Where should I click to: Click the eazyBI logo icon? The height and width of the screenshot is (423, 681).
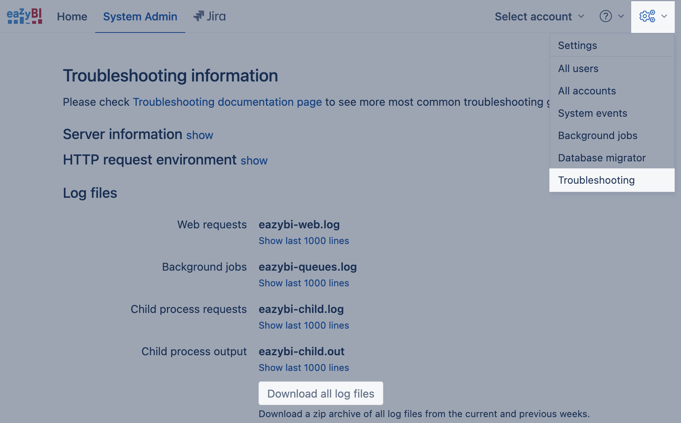pos(24,16)
